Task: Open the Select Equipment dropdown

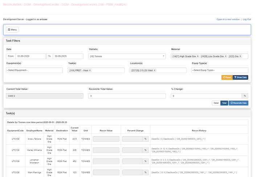Action: click(34, 70)
